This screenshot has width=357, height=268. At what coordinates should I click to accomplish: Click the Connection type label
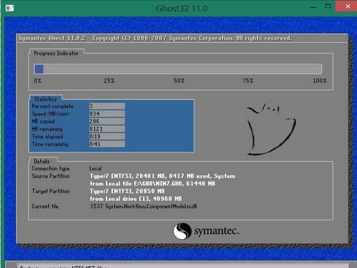pyautogui.click(x=51, y=169)
